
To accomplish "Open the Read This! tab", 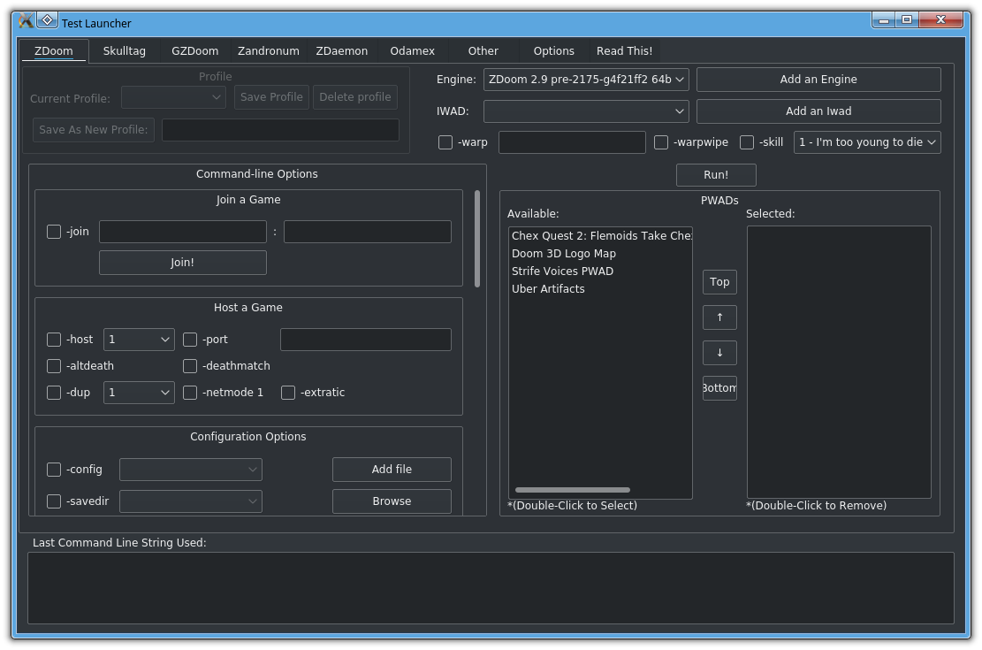I will click(x=624, y=51).
